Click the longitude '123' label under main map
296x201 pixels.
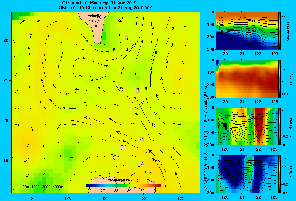point(181,198)
